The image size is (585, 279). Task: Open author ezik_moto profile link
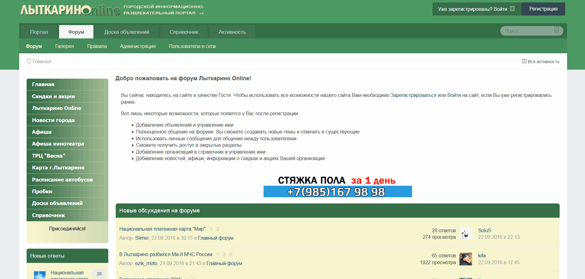click(x=146, y=263)
